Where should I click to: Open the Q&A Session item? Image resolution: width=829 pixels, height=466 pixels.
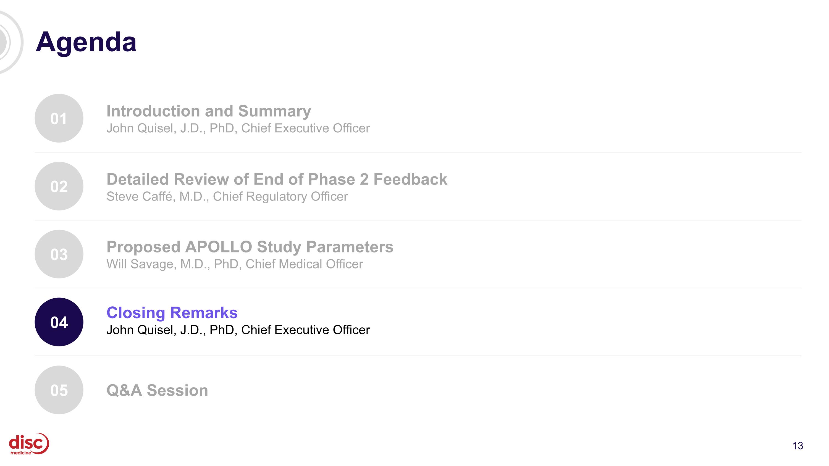click(x=157, y=390)
